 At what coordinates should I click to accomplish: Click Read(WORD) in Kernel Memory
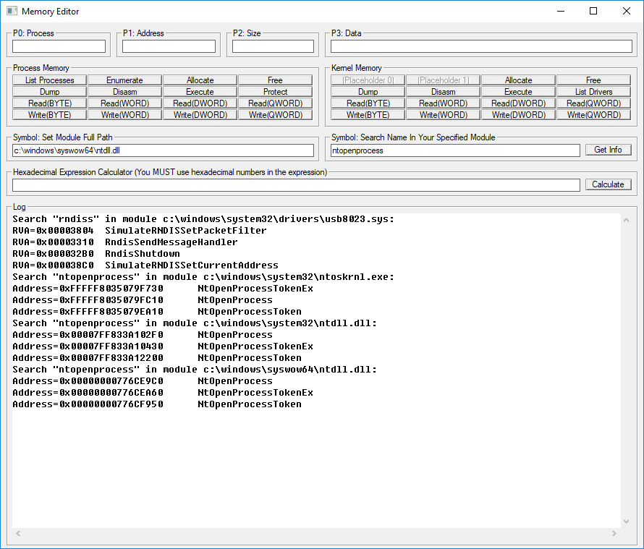443,103
